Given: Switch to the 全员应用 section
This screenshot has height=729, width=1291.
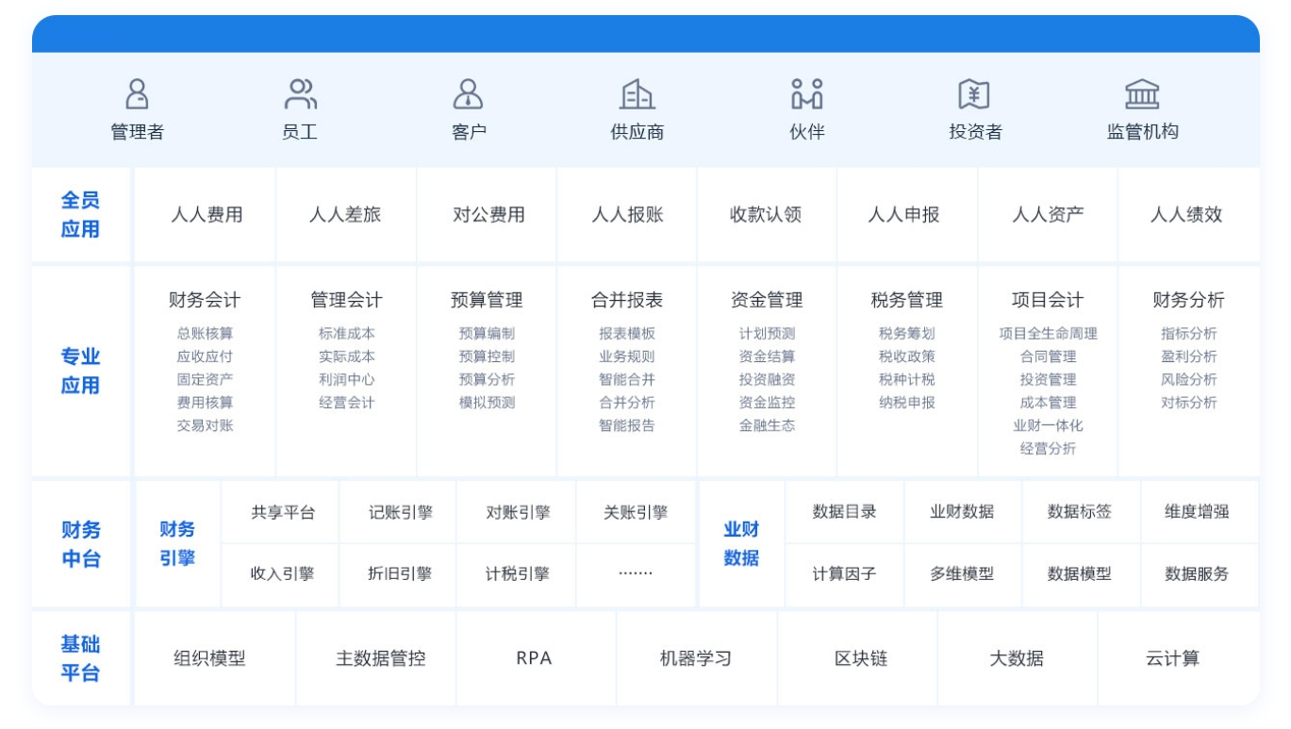Looking at the screenshot, I should click(80, 214).
